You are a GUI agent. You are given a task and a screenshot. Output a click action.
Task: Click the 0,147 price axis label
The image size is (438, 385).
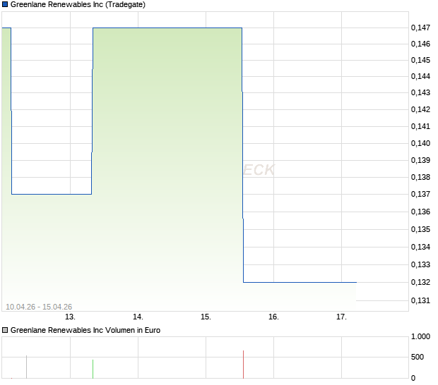click(420, 28)
